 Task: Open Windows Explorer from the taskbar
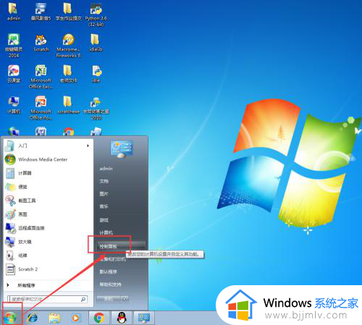(x=54, y=318)
